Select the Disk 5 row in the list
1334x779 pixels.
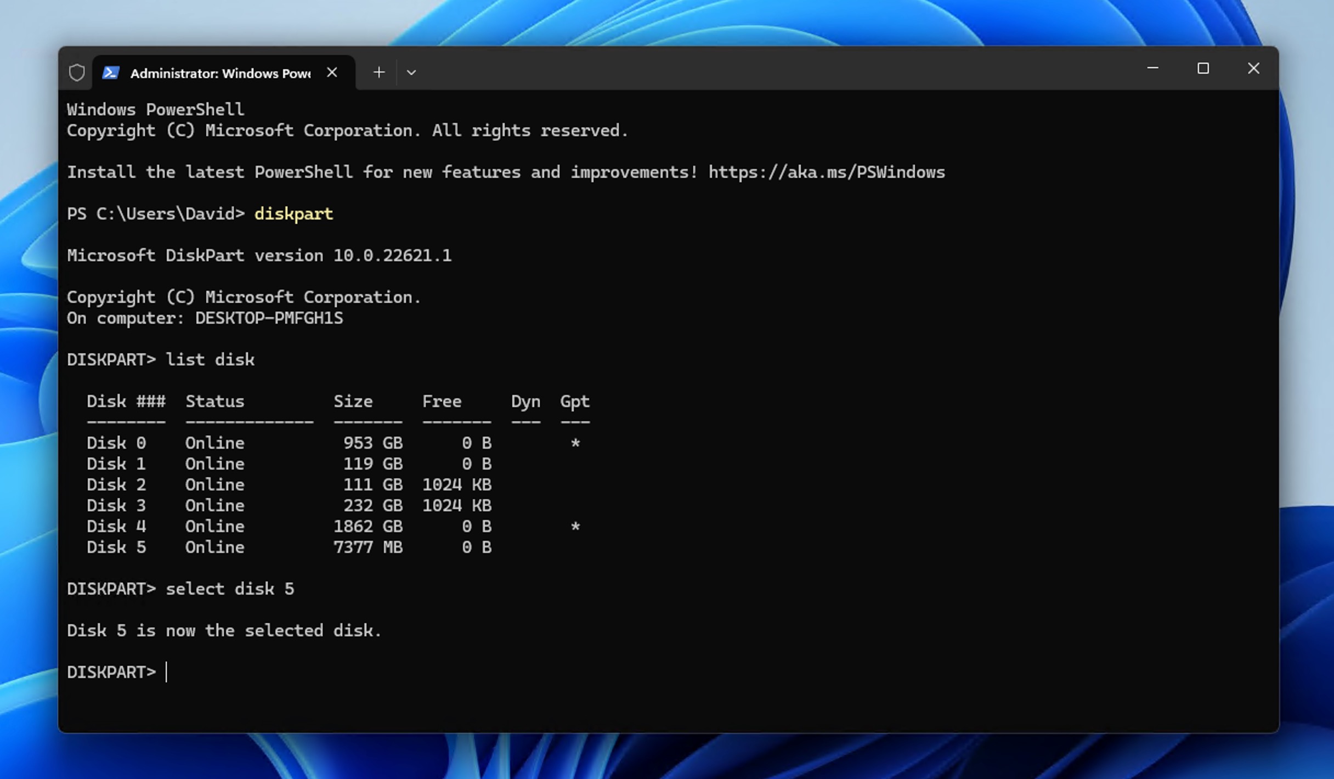pyautogui.click(x=219, y=547)
